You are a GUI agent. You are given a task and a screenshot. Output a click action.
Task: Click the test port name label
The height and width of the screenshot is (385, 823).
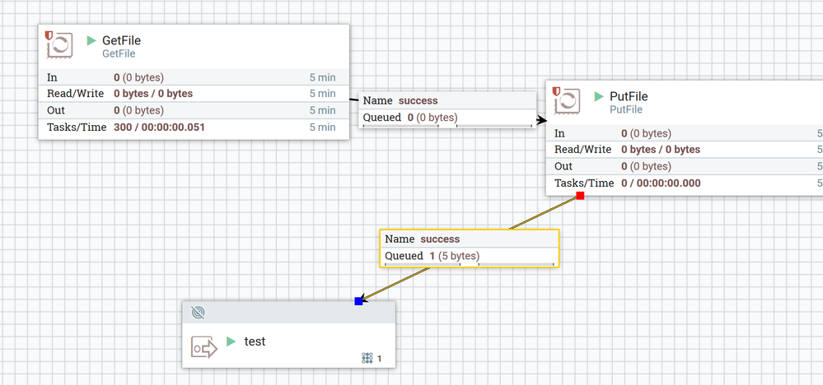255,341
